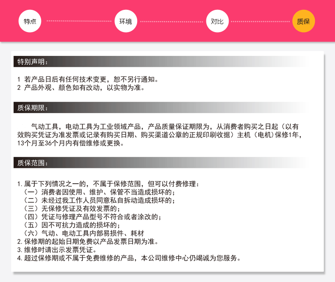The width and height of the screenshot is (335, 282).
Task: Click the line 13个月至36个月内有偿维修或更换
Action: pyautogui.click(x=71, y=143)
